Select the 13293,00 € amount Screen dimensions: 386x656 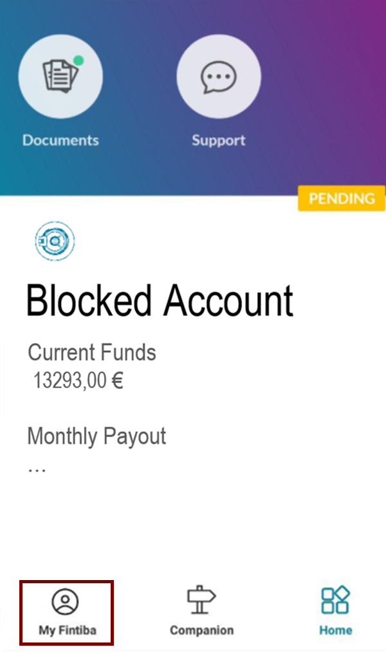[78, 381]
